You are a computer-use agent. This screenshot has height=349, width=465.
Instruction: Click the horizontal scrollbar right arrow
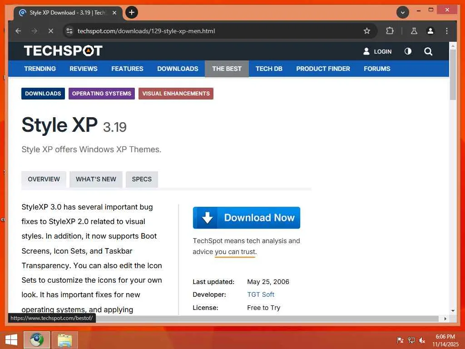445,319
